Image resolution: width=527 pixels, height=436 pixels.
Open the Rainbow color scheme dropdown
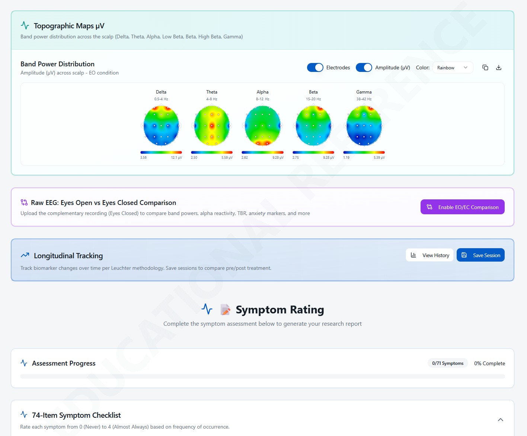click(x=452, y=67)
